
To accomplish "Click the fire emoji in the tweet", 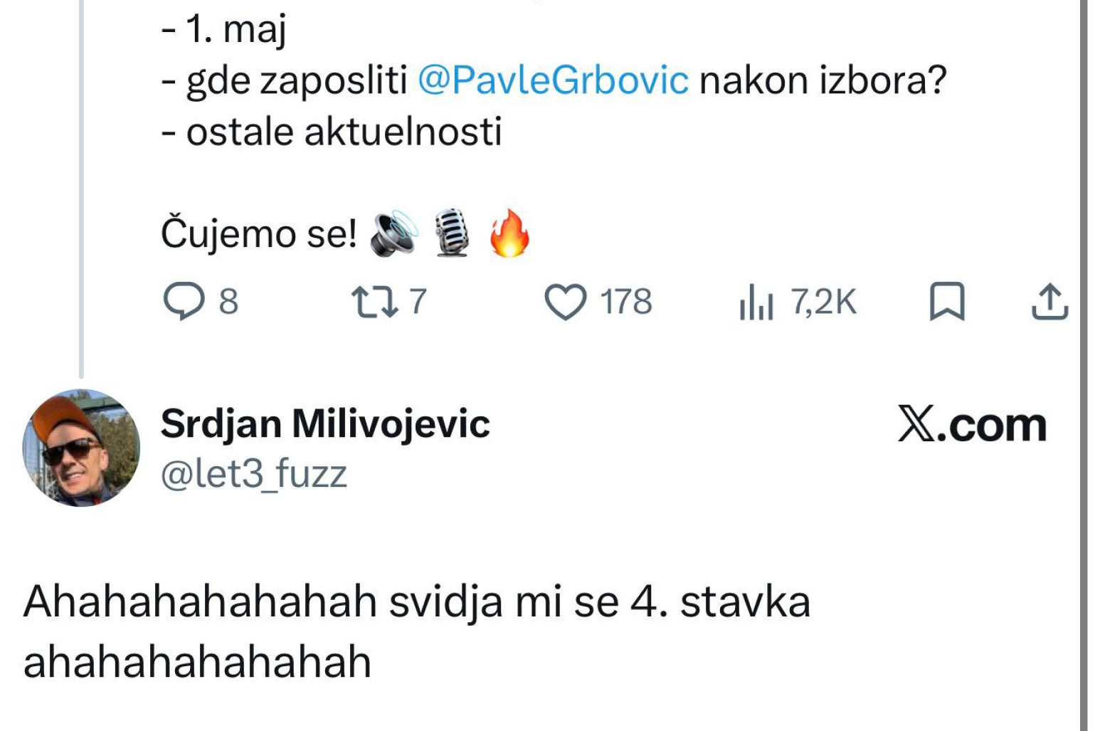I will 509,233.
